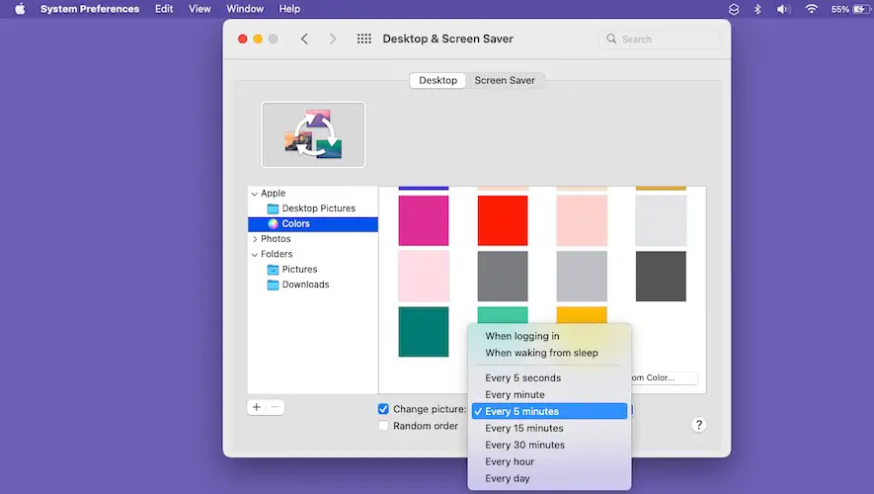Collapse the Folders section

coord(255,254)
